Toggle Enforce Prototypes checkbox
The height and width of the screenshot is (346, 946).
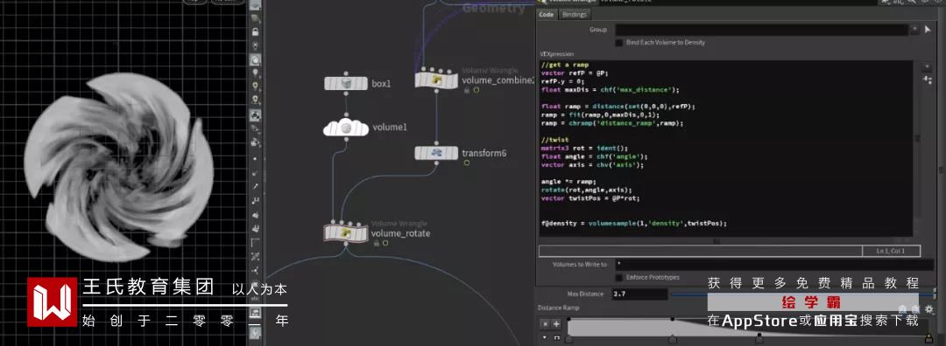[x=618, y=277]
